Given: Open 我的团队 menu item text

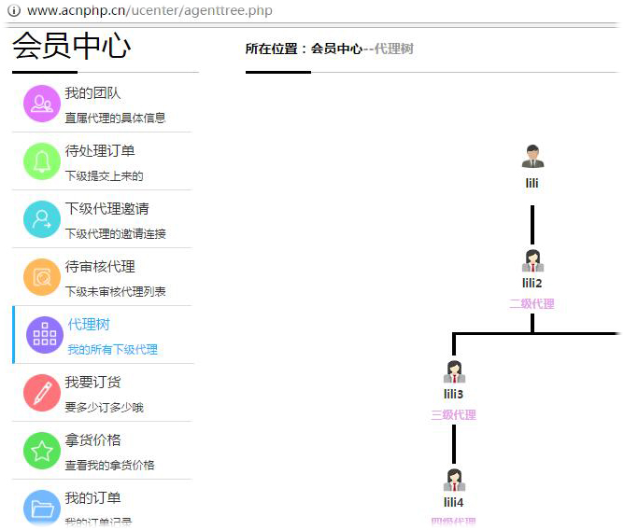Looking at the screenshot, I should click(x=92, y=93).
